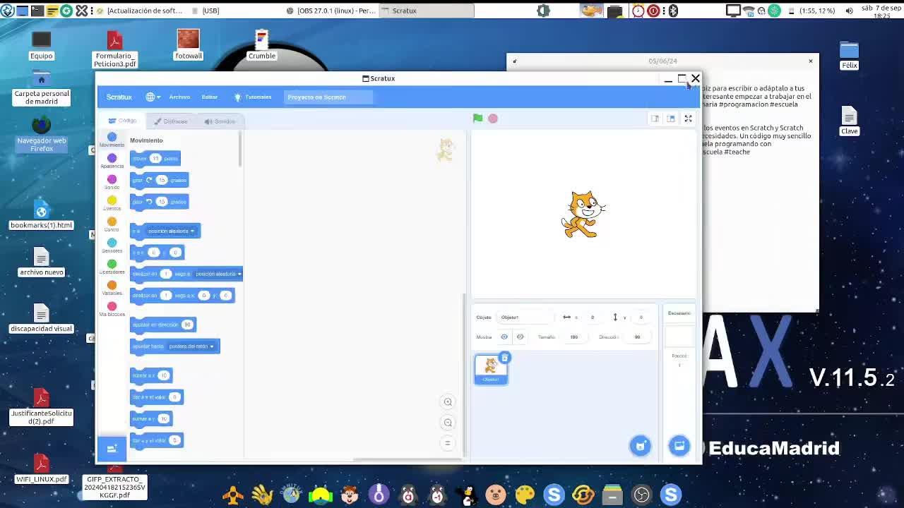Zoom out on the code workspace

click(448, 423)
